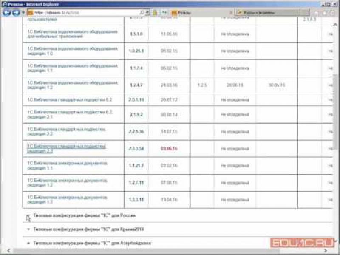Click version number 2.3.3.54 link
This screenshot has width=340, height=255.
[136, 148]
